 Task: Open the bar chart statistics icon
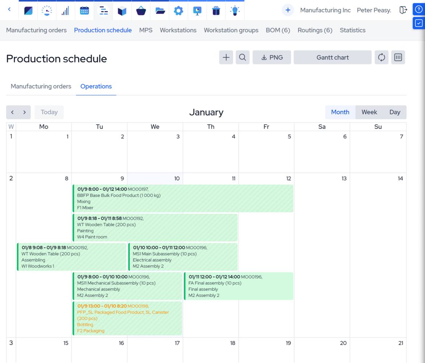[x=65, y=10]
